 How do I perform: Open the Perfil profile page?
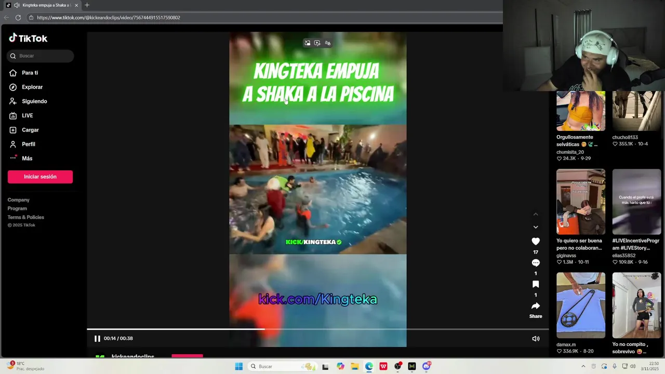(x=23, y=144)
